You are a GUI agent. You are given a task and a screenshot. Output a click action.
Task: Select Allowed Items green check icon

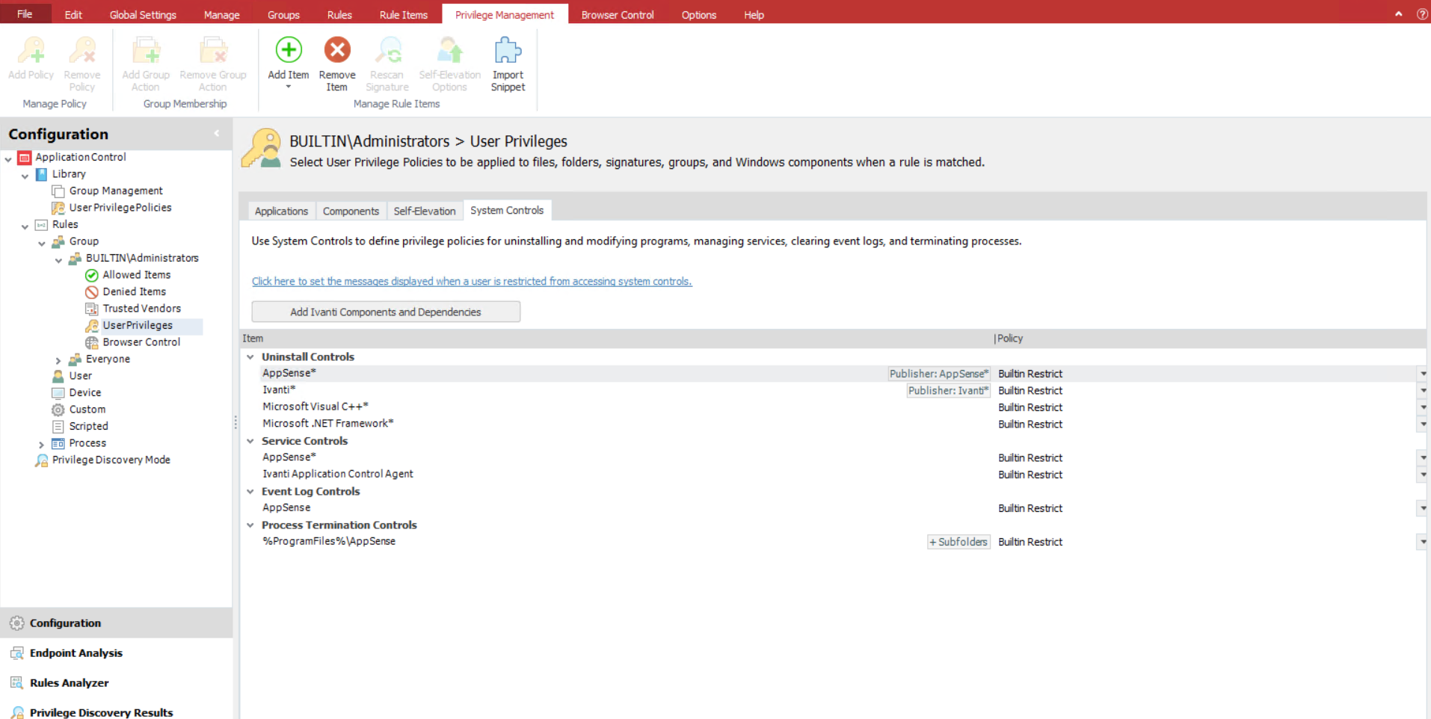point(92,275)
